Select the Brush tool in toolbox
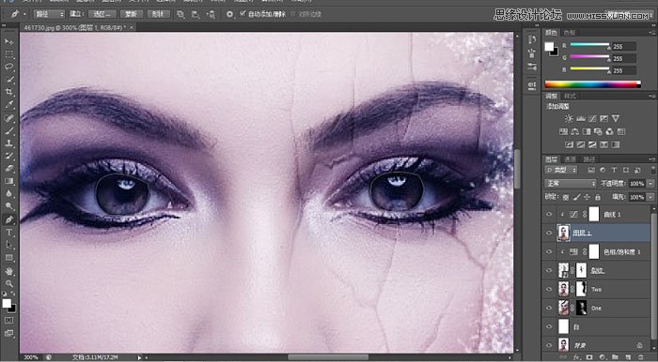 pyautogui.click(x=8, y=130)
